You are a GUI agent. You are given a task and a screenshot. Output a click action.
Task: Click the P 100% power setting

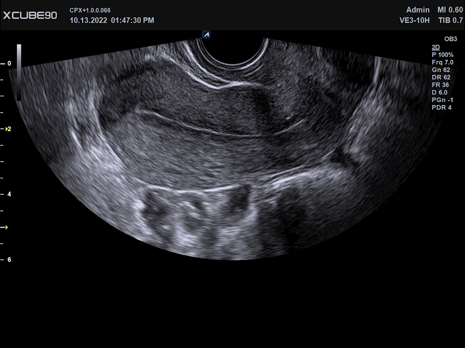pos(442,55)
